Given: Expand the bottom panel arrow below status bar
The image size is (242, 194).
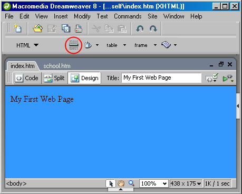Looking at the screenshot, I should pos(121,189).
